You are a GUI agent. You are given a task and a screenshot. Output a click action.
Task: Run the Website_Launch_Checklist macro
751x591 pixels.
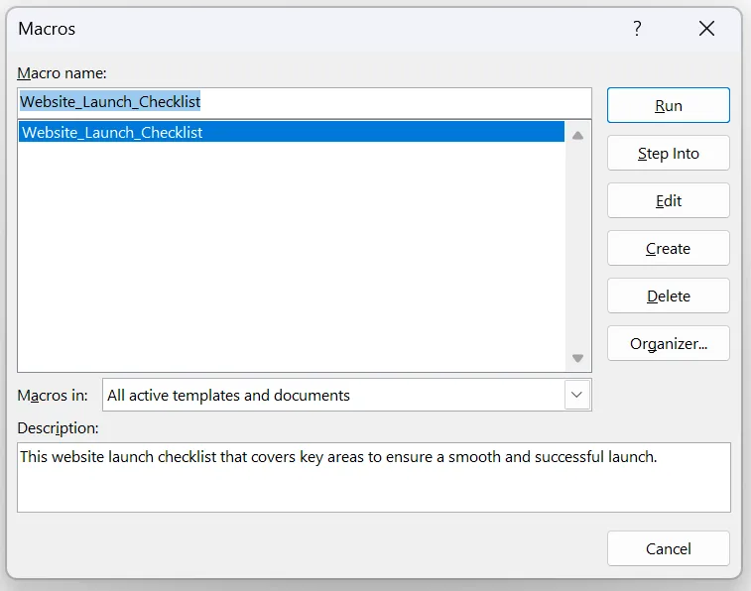668,105
